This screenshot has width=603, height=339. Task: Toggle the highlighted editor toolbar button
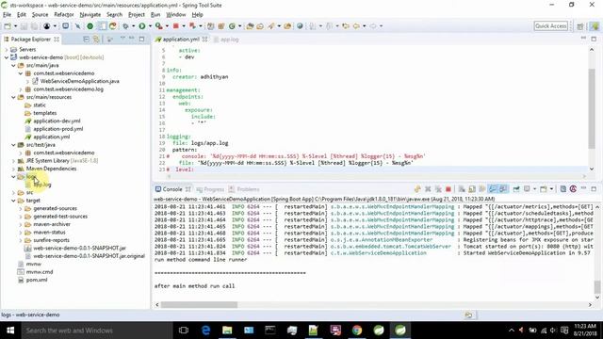pos(102,26)
